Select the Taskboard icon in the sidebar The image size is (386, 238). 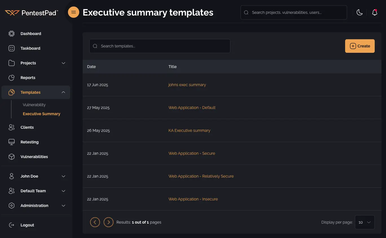[x=11, y=48]
